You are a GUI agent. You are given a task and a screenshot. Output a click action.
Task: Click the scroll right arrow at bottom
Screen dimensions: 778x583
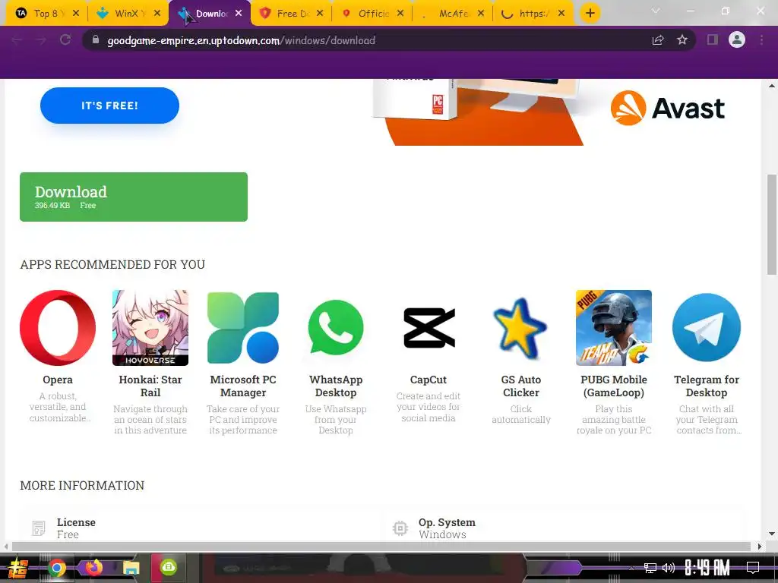point(760,547)
